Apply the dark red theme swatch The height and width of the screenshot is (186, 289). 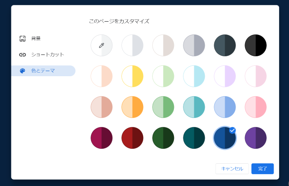click(132, 138)
